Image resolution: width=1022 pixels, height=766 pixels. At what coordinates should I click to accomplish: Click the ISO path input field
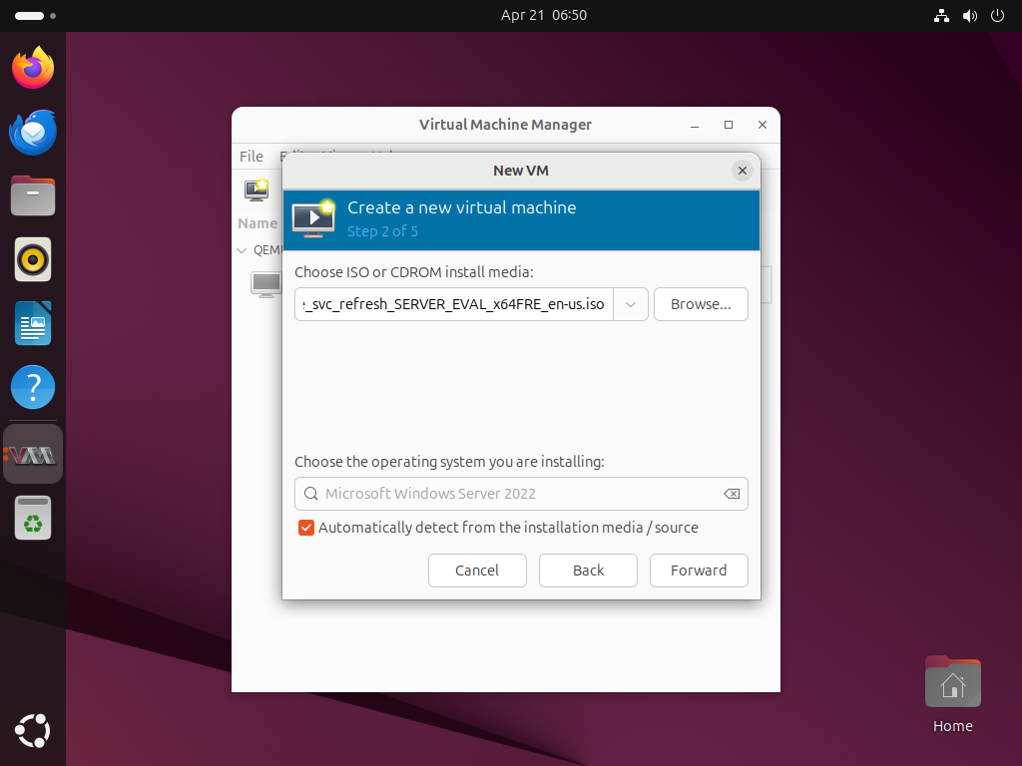pos(454,304)
